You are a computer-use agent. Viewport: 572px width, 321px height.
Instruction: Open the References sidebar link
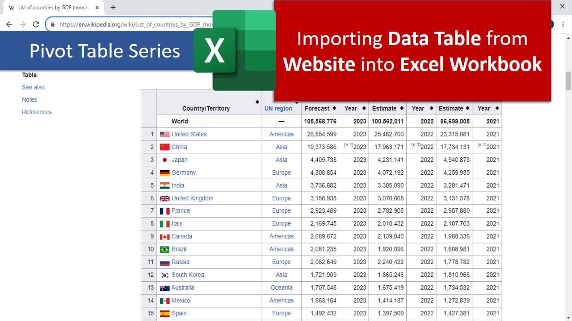[37, 112]
